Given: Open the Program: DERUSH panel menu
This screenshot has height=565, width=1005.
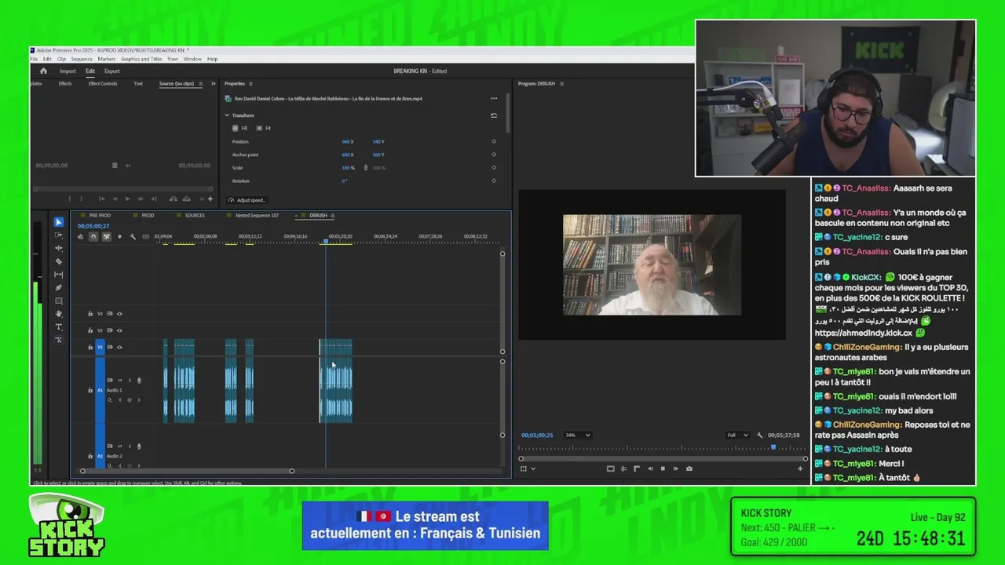Looking at the screenshot, I should (561, 83).
